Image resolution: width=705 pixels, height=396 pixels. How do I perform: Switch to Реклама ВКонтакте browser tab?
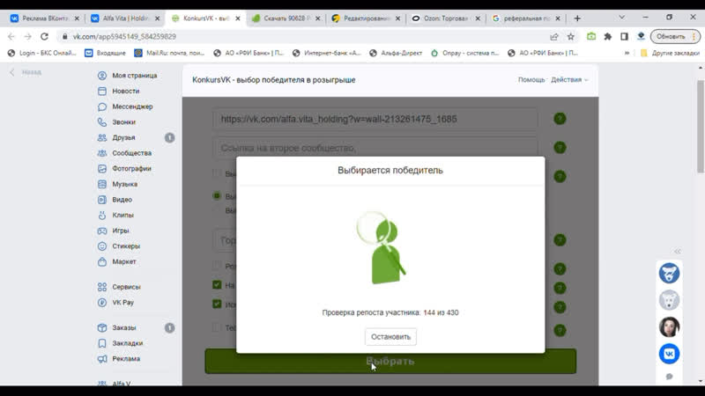(x=45, y=18)
